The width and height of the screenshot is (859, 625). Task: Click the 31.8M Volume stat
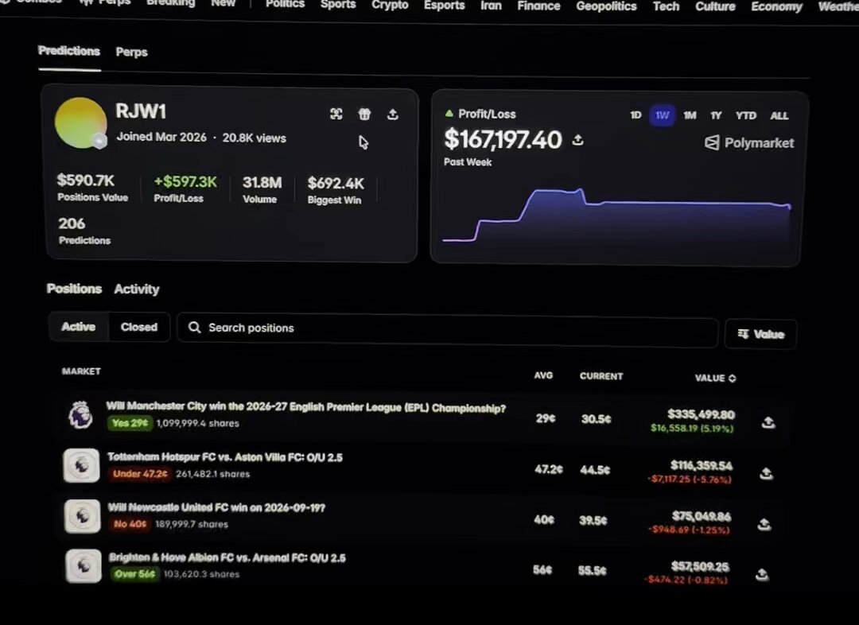tap(262, 189)
